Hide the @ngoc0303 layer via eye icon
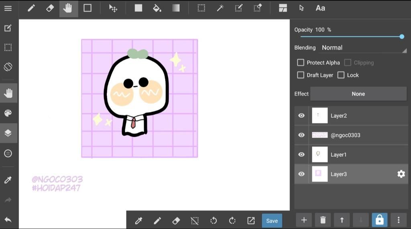Screen dimensions: 411x229 tap(301, 135)
